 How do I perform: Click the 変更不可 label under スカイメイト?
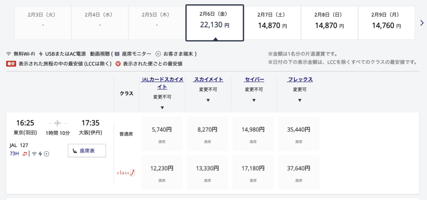(x=208, y=89)
